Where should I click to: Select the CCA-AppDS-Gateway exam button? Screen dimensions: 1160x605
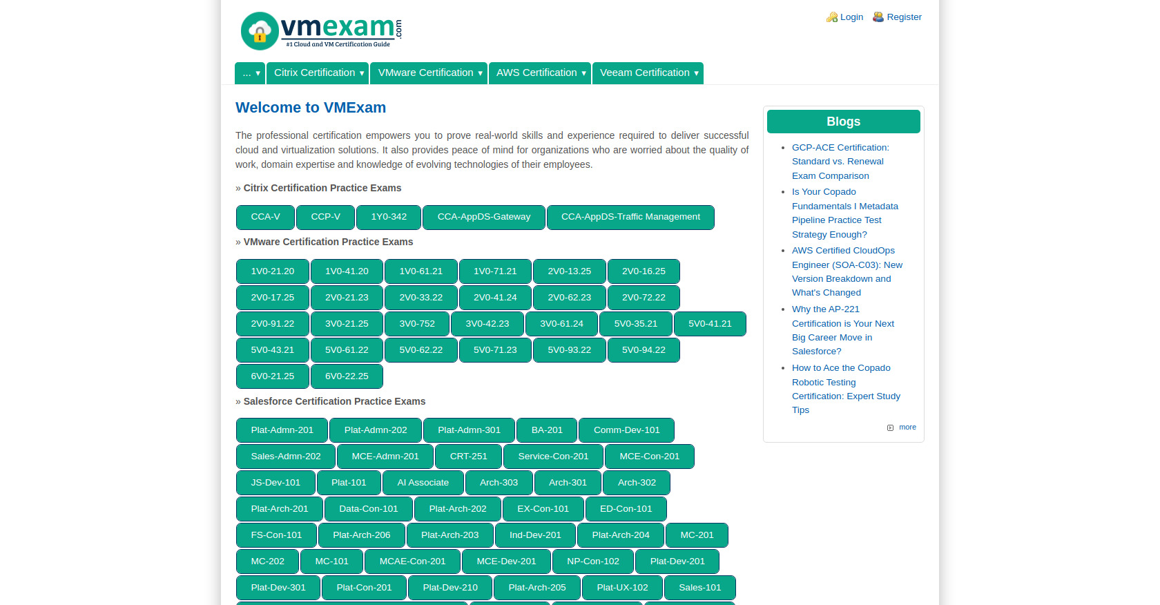pos(484,217)
